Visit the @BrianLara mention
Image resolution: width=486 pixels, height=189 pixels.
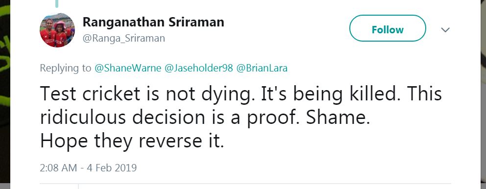pos(262,68)
